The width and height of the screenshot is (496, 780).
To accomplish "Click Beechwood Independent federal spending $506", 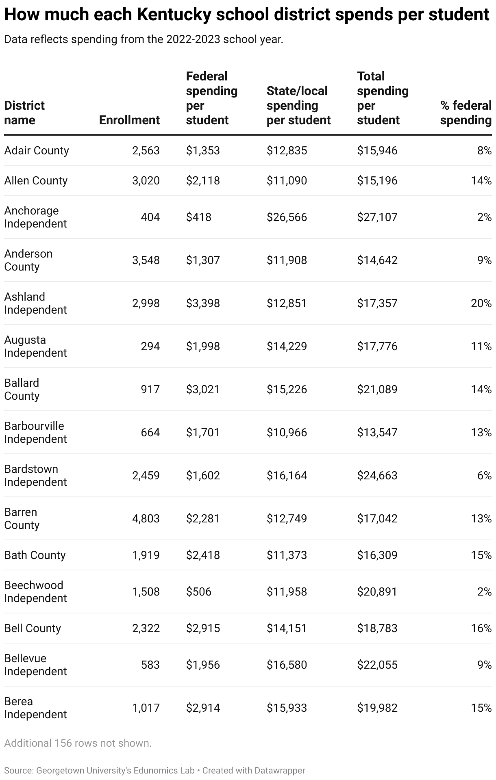I will click(199, 591).
